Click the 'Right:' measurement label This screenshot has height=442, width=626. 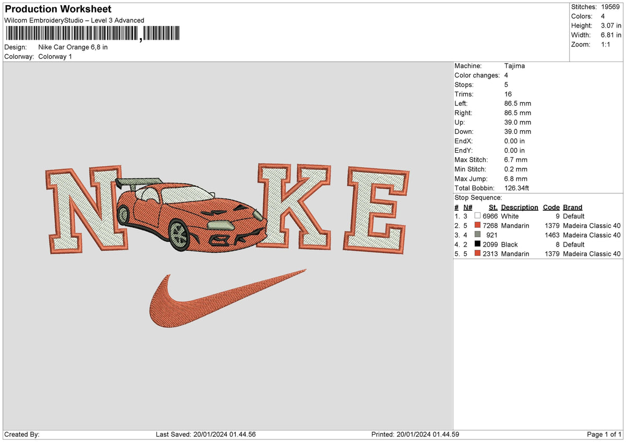click(463, 113)
